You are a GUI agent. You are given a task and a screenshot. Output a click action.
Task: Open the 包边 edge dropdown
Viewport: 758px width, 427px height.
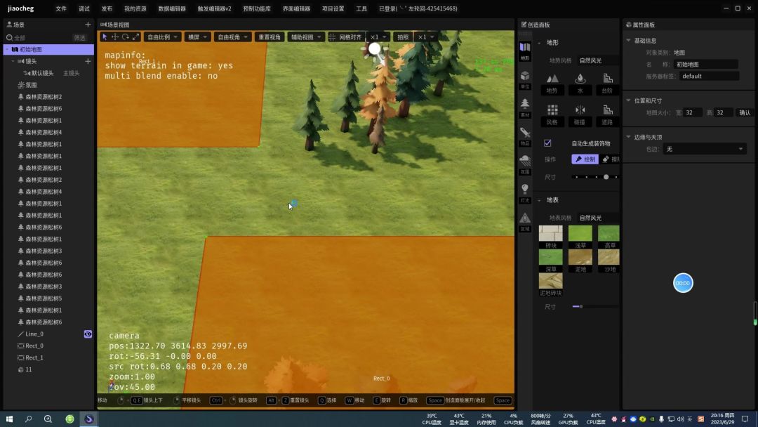click(705, 149)
